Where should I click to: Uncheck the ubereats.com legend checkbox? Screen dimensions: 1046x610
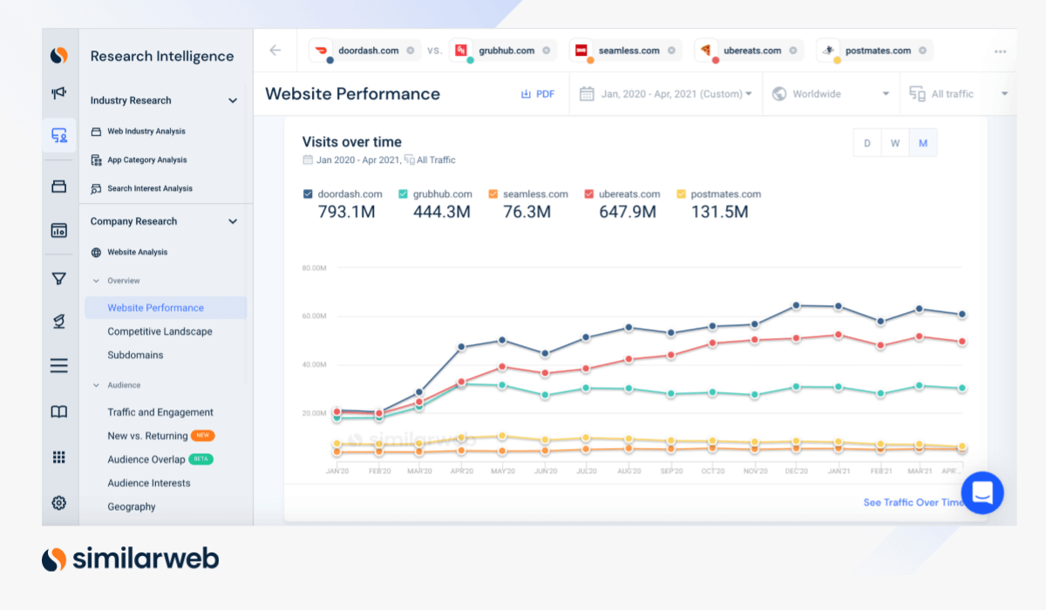pyautogui.click(x=589, y=194)
